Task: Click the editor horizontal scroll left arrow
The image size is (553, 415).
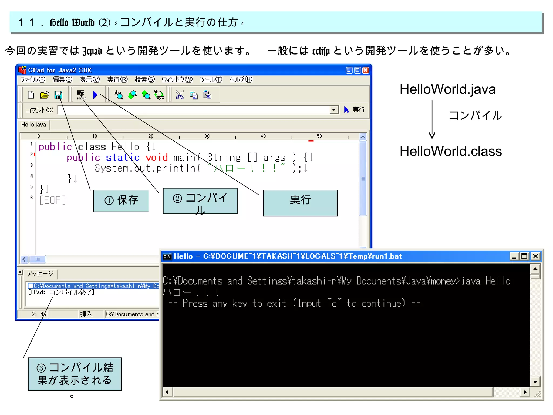Action: tap(24, 259)
